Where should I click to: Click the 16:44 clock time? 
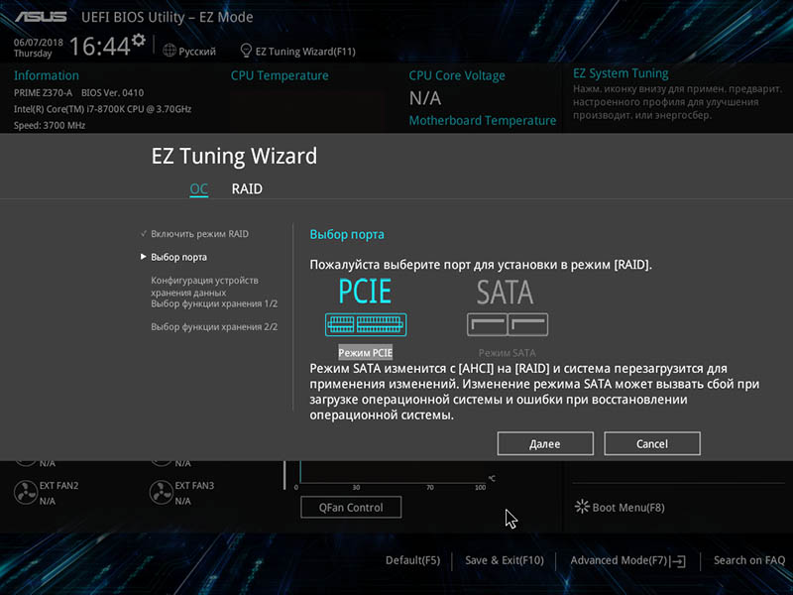100,47
